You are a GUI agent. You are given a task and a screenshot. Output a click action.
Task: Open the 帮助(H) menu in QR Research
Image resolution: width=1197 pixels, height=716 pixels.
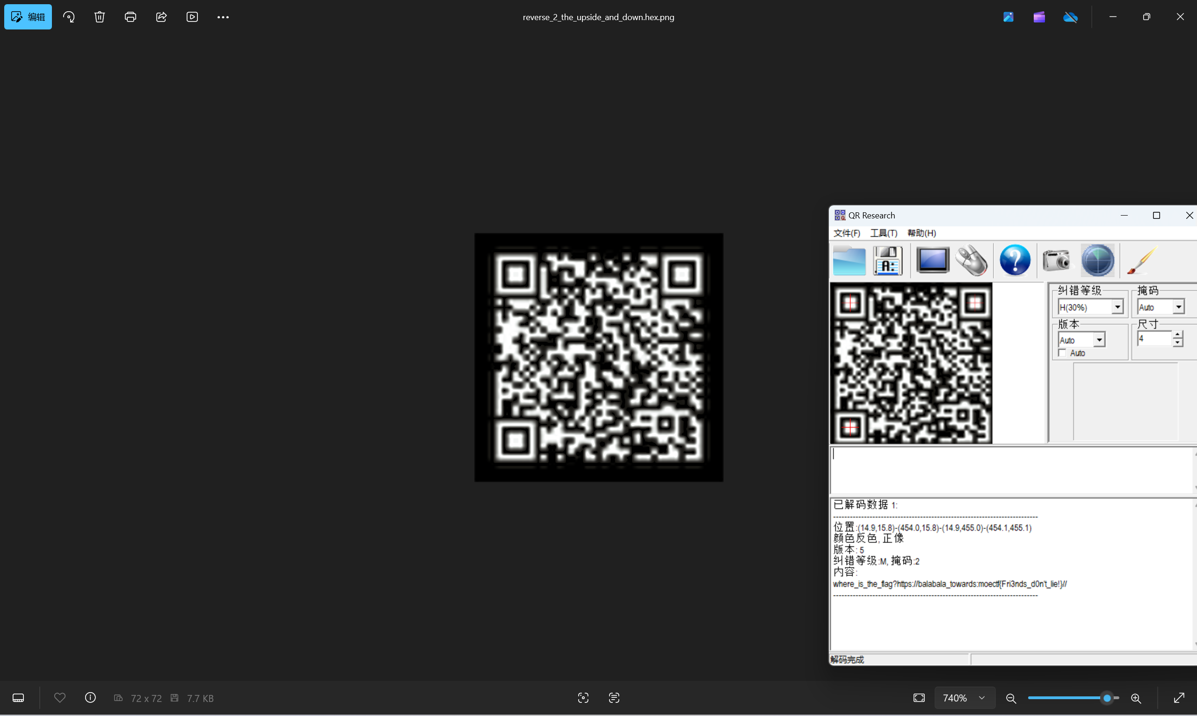pos(921,233)
